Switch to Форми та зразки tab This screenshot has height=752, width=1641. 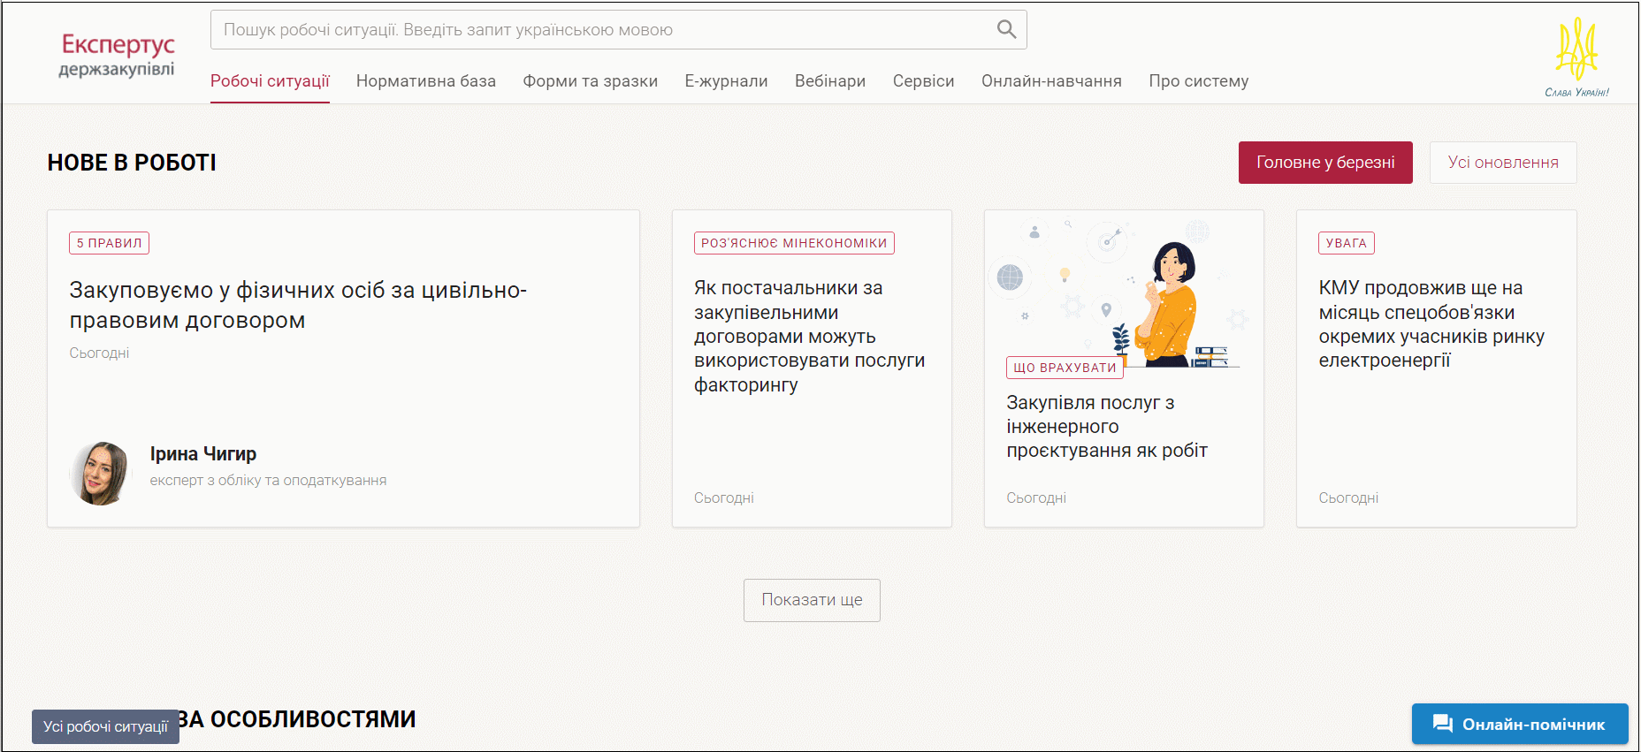pos(590,81)
